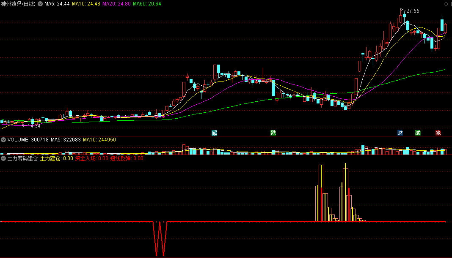Click the diamond icon at top right
This screenshot has width=452, height=258.
446,4
